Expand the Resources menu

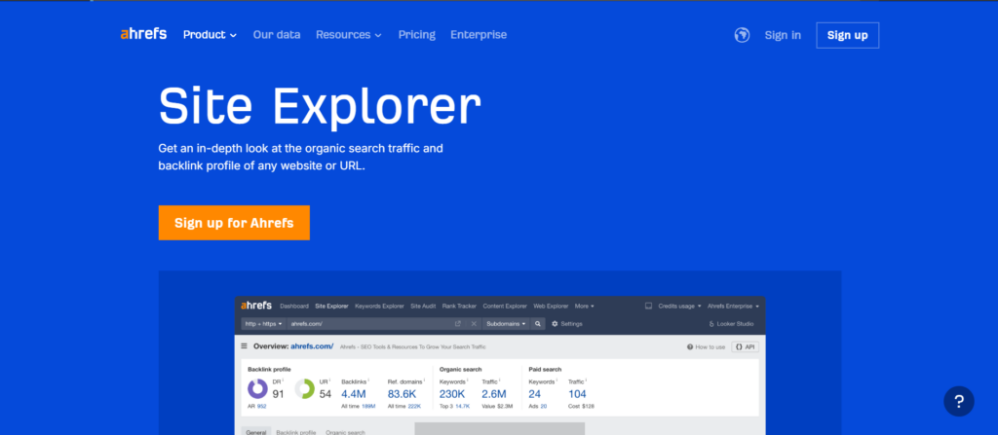pyautogui.click(x=349, y=35)
